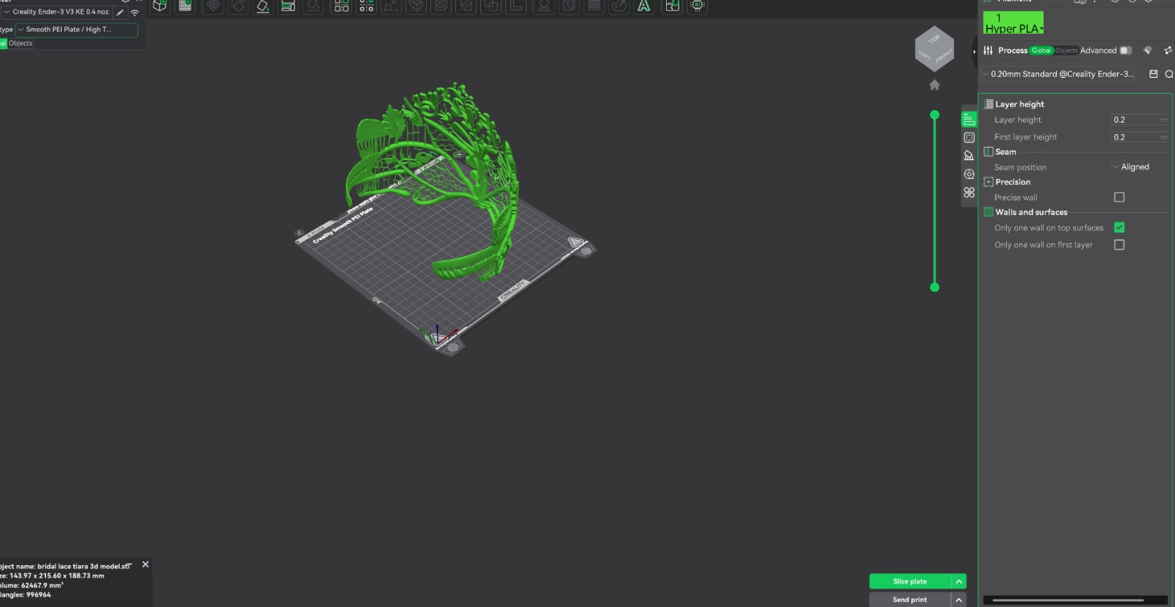Expand the Seam position Aligned dropdown
The width and height of the screenshot is (1175, 607).
1137,167
